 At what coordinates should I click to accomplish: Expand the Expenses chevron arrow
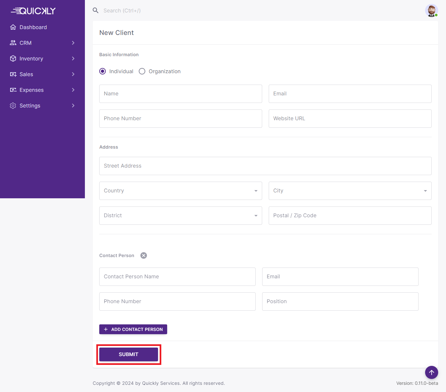click(x=73, y=90)
